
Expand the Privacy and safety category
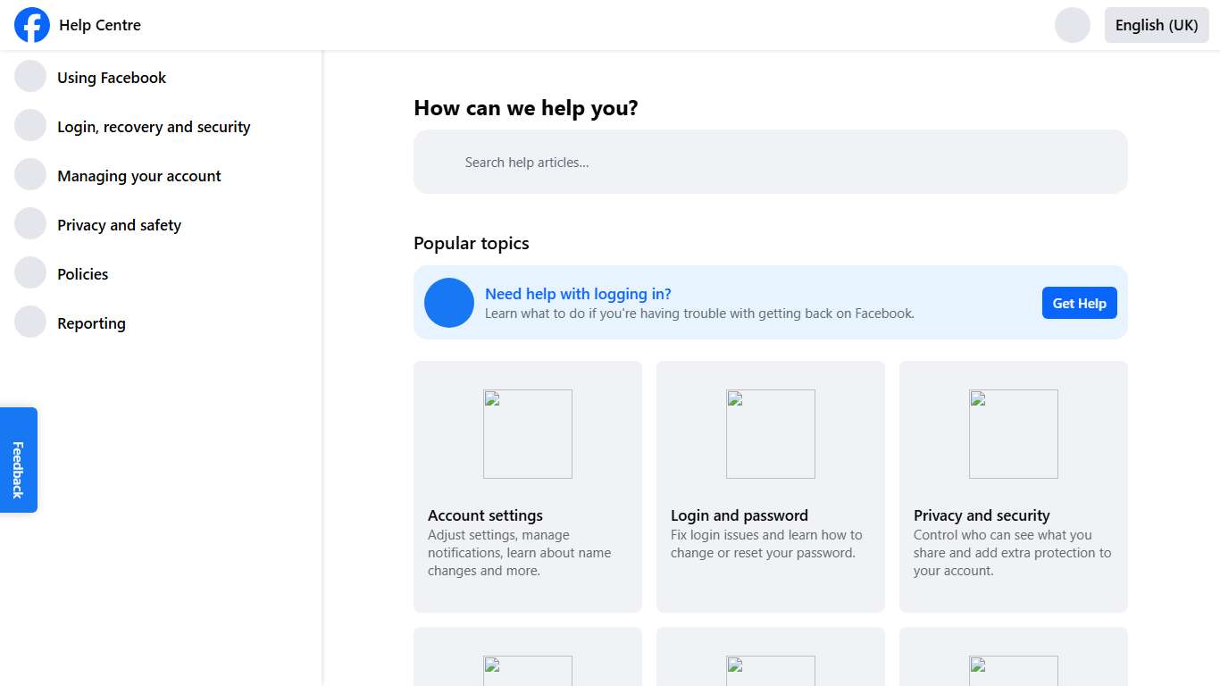[119, 224]
